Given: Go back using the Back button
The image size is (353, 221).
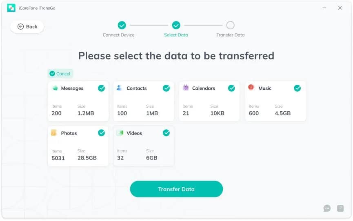Looking at the screenshot, I should [27, 27].
